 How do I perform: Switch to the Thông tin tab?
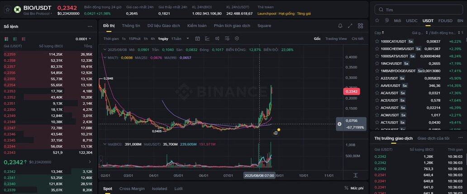tap(131, 26)
